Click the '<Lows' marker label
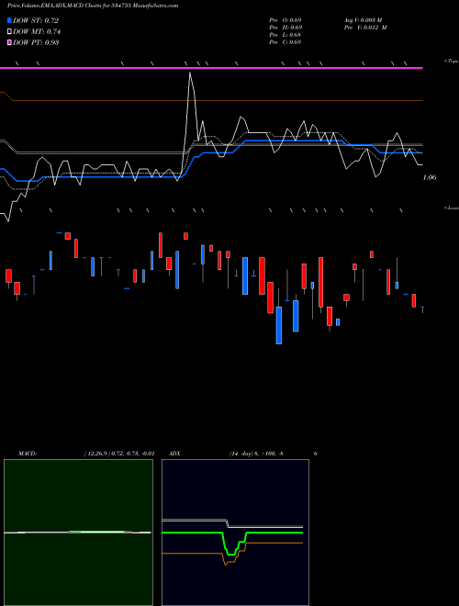Screen dimensions: 459x606 (x=452, y=208)
